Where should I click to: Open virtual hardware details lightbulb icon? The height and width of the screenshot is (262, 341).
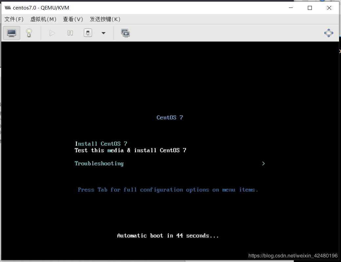pyautogui.click(x=29, y=33)
